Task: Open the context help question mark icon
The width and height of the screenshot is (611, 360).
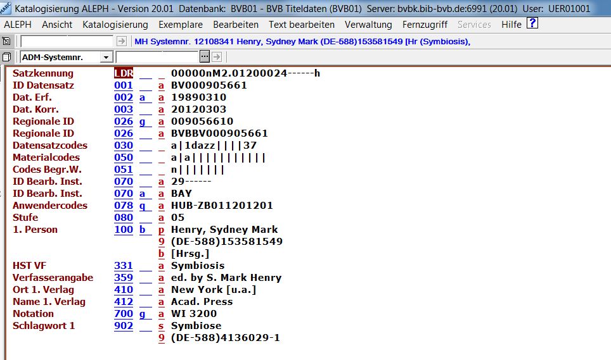Action: [532, 24]
